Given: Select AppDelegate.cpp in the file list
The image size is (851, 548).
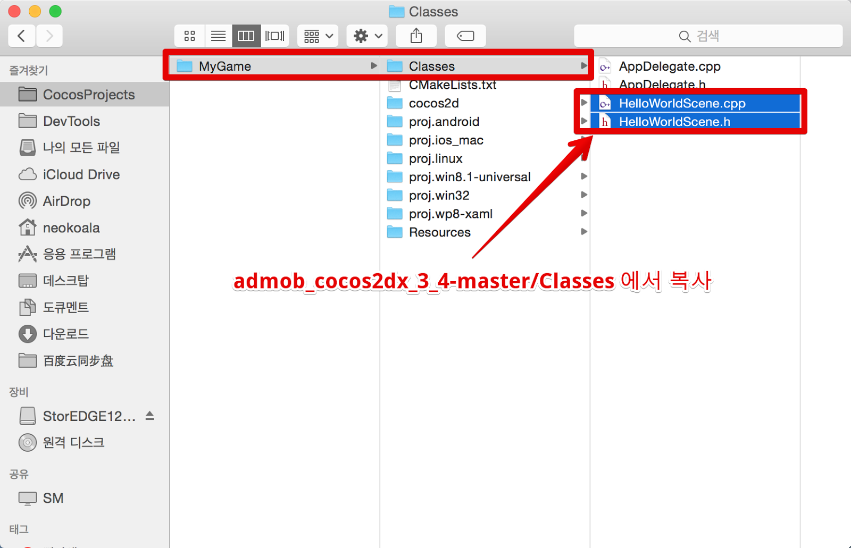Looking at the screenshot, I should click(670, 66).
